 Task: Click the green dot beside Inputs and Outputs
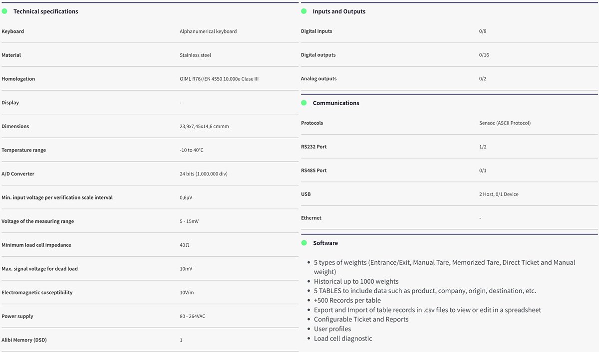point(303,11)
